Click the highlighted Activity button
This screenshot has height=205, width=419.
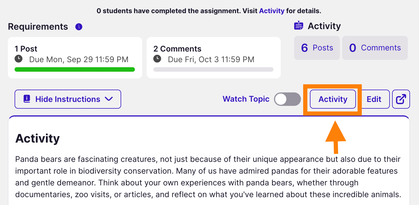tap(333, 99)
